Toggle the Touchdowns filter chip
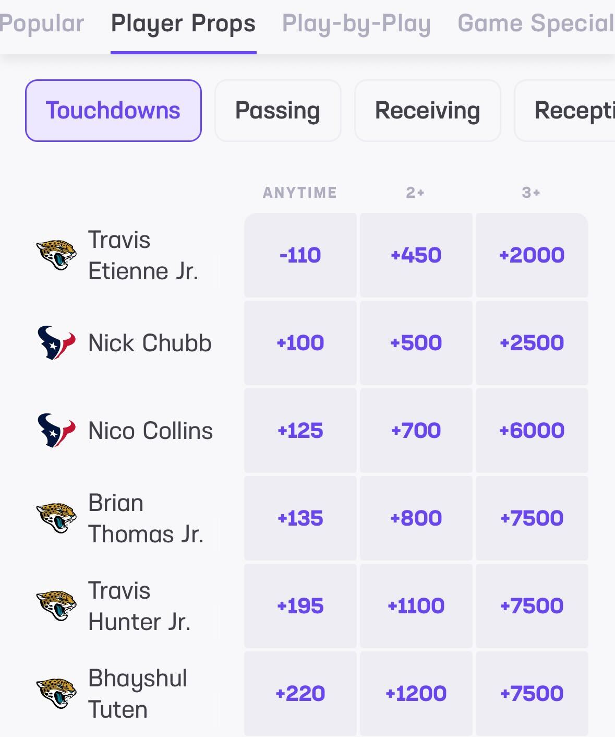The width and height of the screenshot is (615, 737). click(x=113, y=110)
